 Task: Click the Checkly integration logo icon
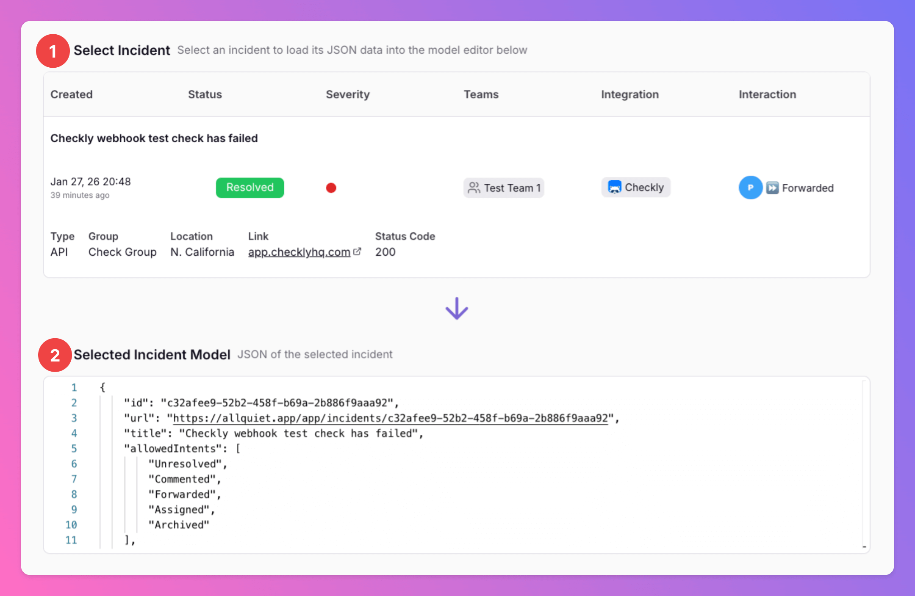pos(614,187)
